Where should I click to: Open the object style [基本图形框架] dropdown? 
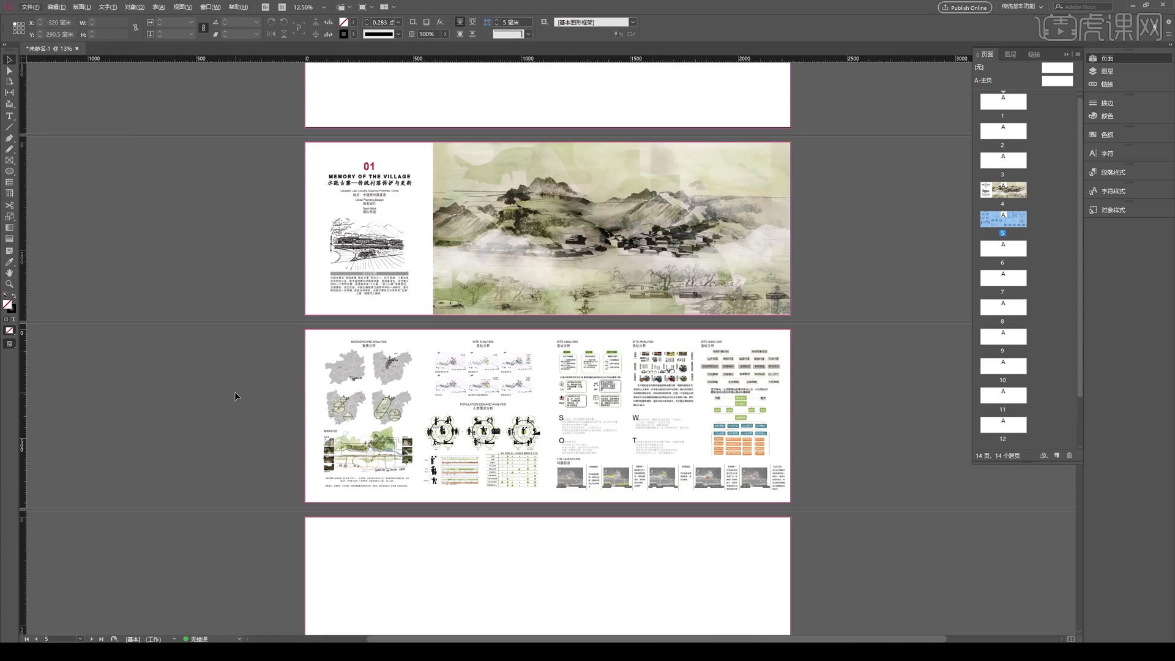pos(633,22)
